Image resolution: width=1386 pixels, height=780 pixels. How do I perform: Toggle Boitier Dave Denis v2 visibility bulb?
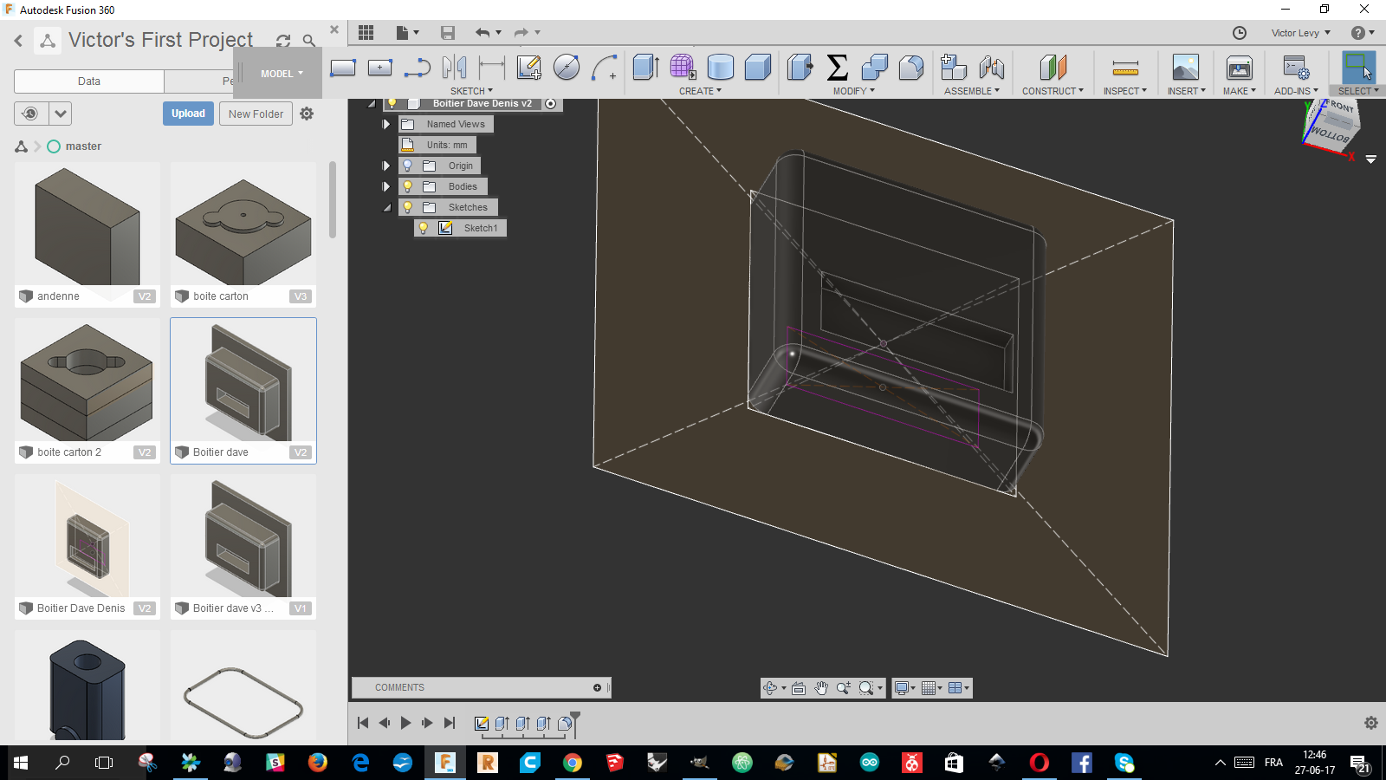[x=392, y=103]
